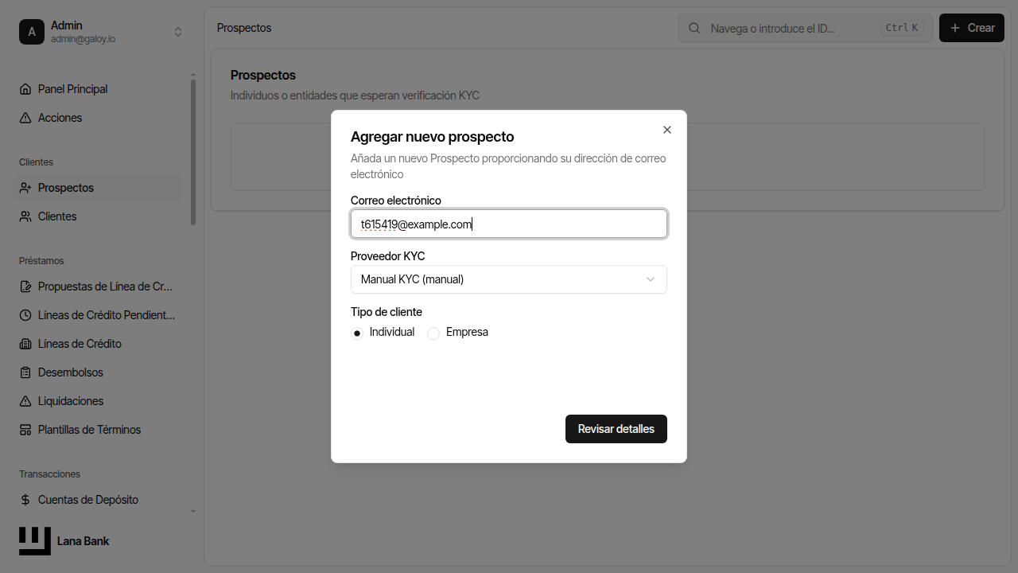Click the Correo electrónico input field
1018x573 pixels.
(x=509, y=224)
